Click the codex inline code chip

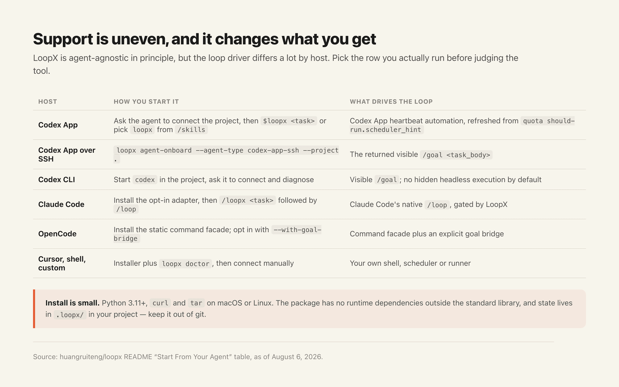(x=145, y=180)
